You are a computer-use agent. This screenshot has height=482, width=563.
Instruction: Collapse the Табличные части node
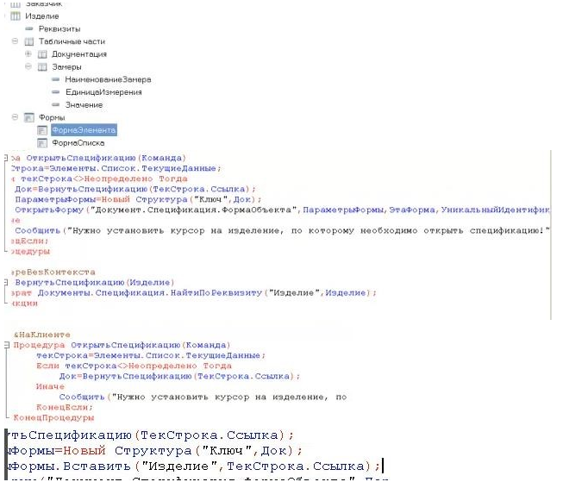click(x=15, y=41)
